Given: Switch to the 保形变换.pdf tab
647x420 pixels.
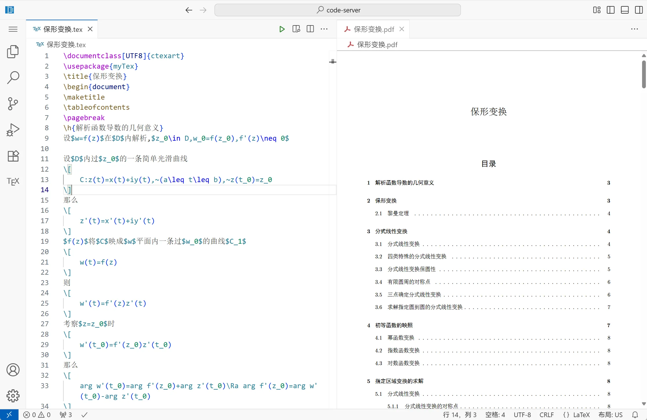Looking at the screenshot, I should pyautogui.click(x=374, y=29).
